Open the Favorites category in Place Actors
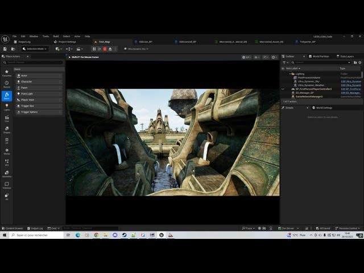 pos(7,73)
